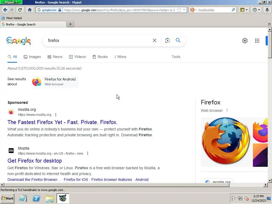
Task: Open the Downloads arrow button
Action: 267,10
